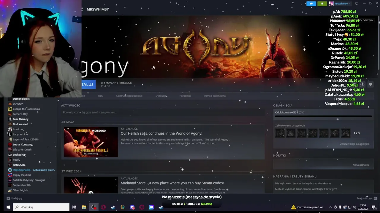Image resolution: width=380 pixels, height=213 pixels.
Task: Open Windows notification center icon
Action: [x=374, y=207]
